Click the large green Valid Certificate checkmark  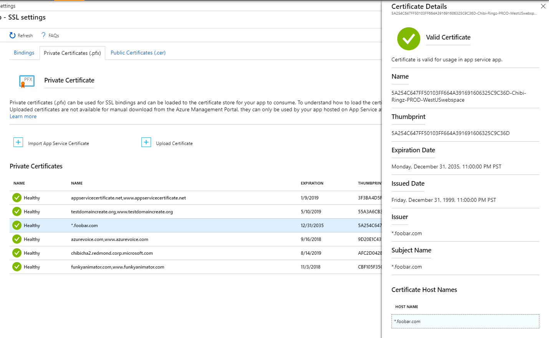(x=408, y=39)
